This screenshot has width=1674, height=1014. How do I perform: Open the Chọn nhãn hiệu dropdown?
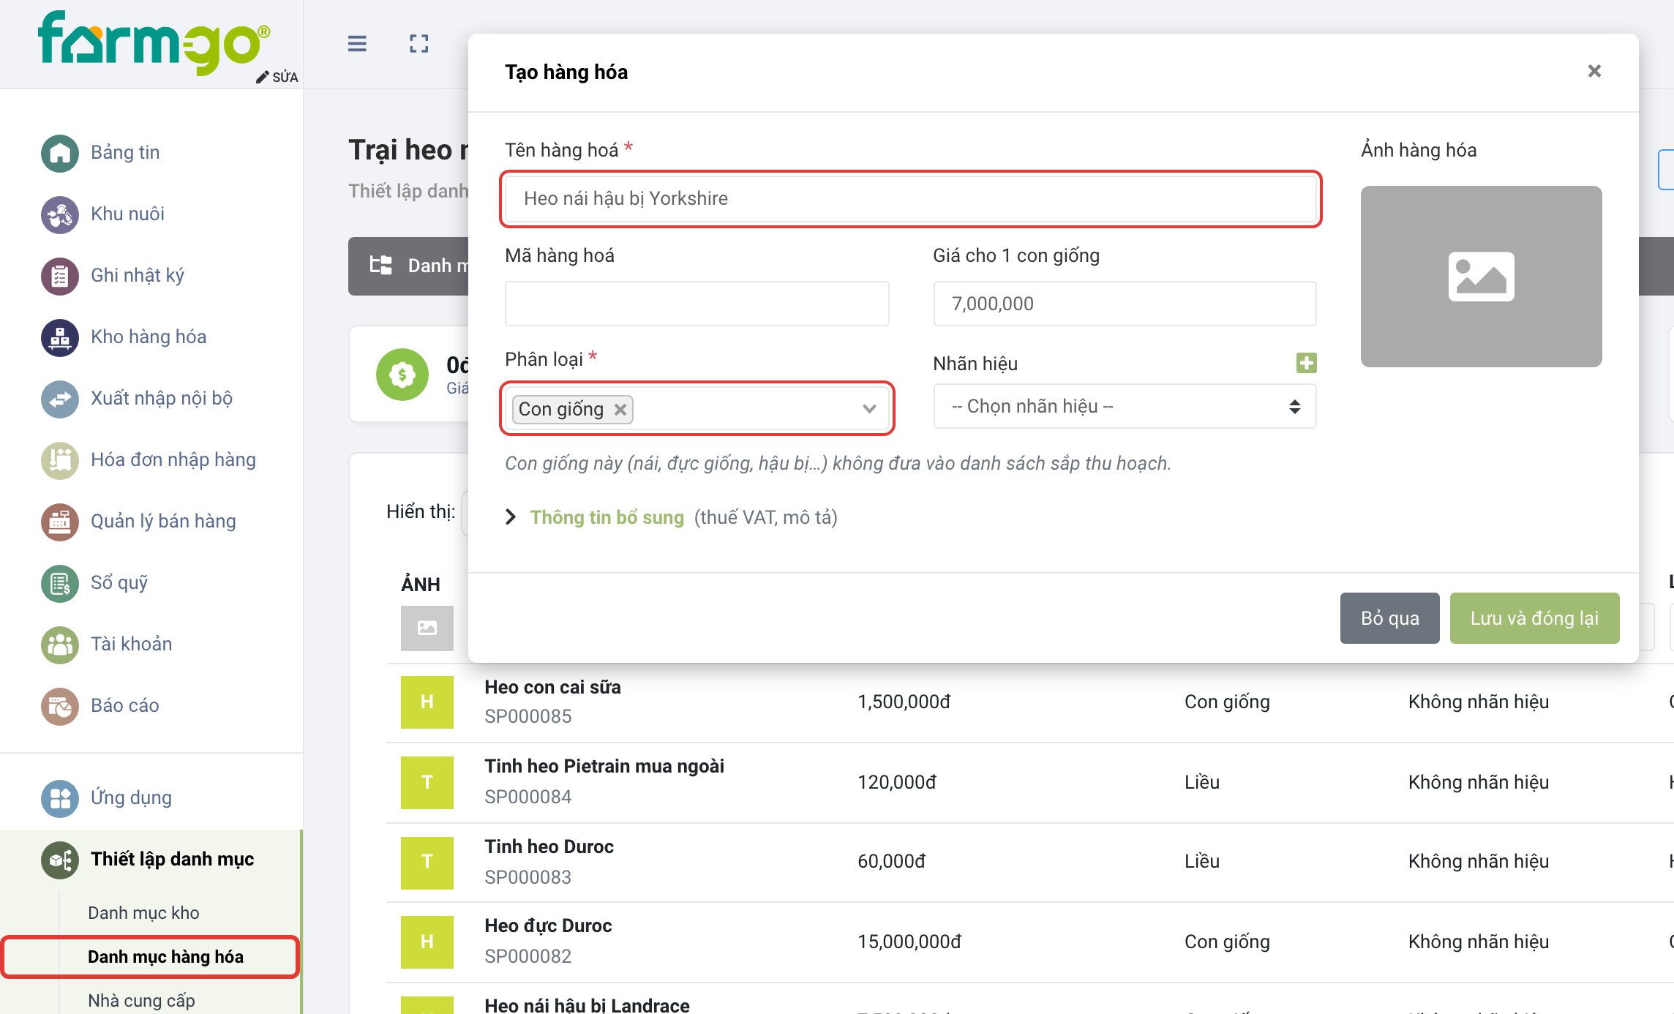[x=1125, y=406]
